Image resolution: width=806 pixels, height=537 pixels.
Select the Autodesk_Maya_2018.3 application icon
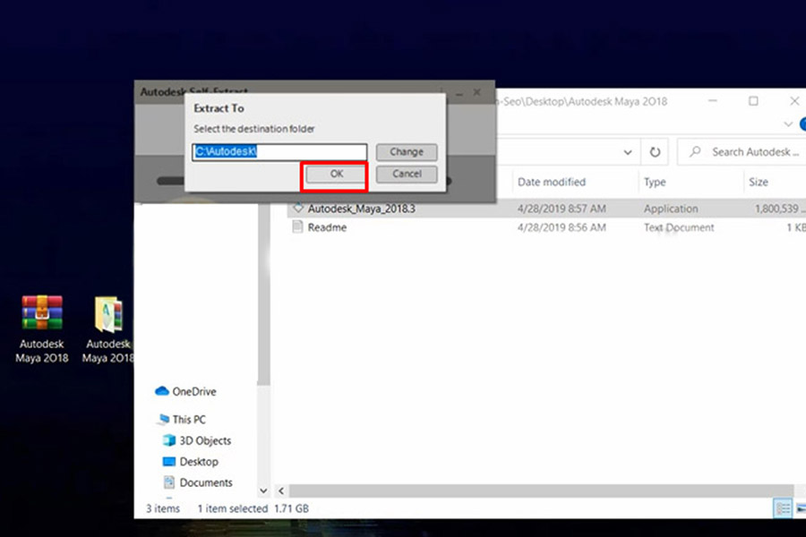point(297,209)
